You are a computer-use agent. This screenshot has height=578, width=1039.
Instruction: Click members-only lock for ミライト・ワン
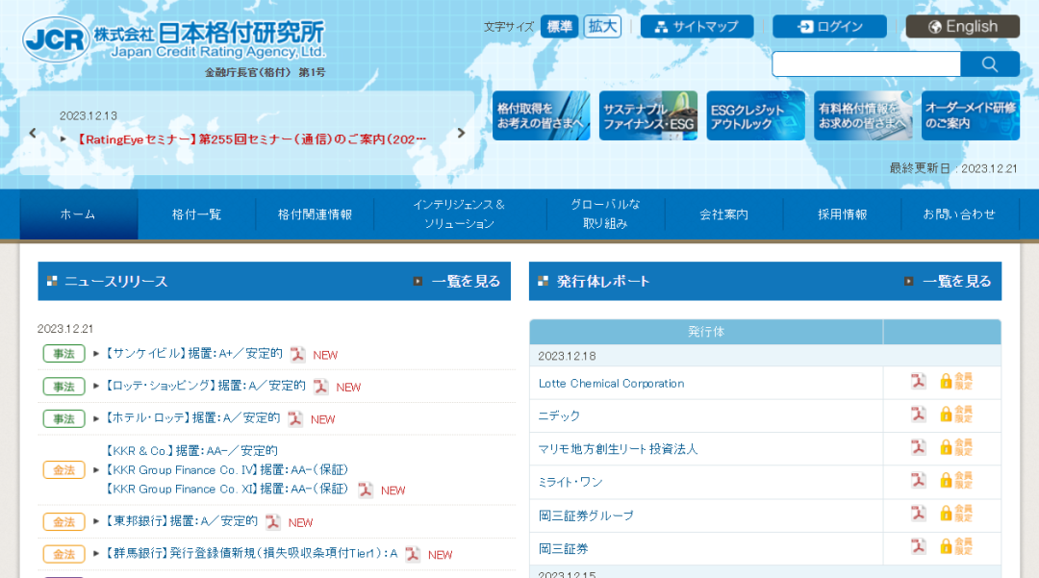click(x=956, y=480)
